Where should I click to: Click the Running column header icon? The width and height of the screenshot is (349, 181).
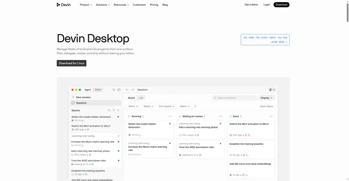(129, 116)
